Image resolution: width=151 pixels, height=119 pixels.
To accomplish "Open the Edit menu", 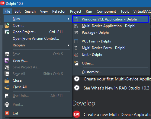I will tap(18, 11).
